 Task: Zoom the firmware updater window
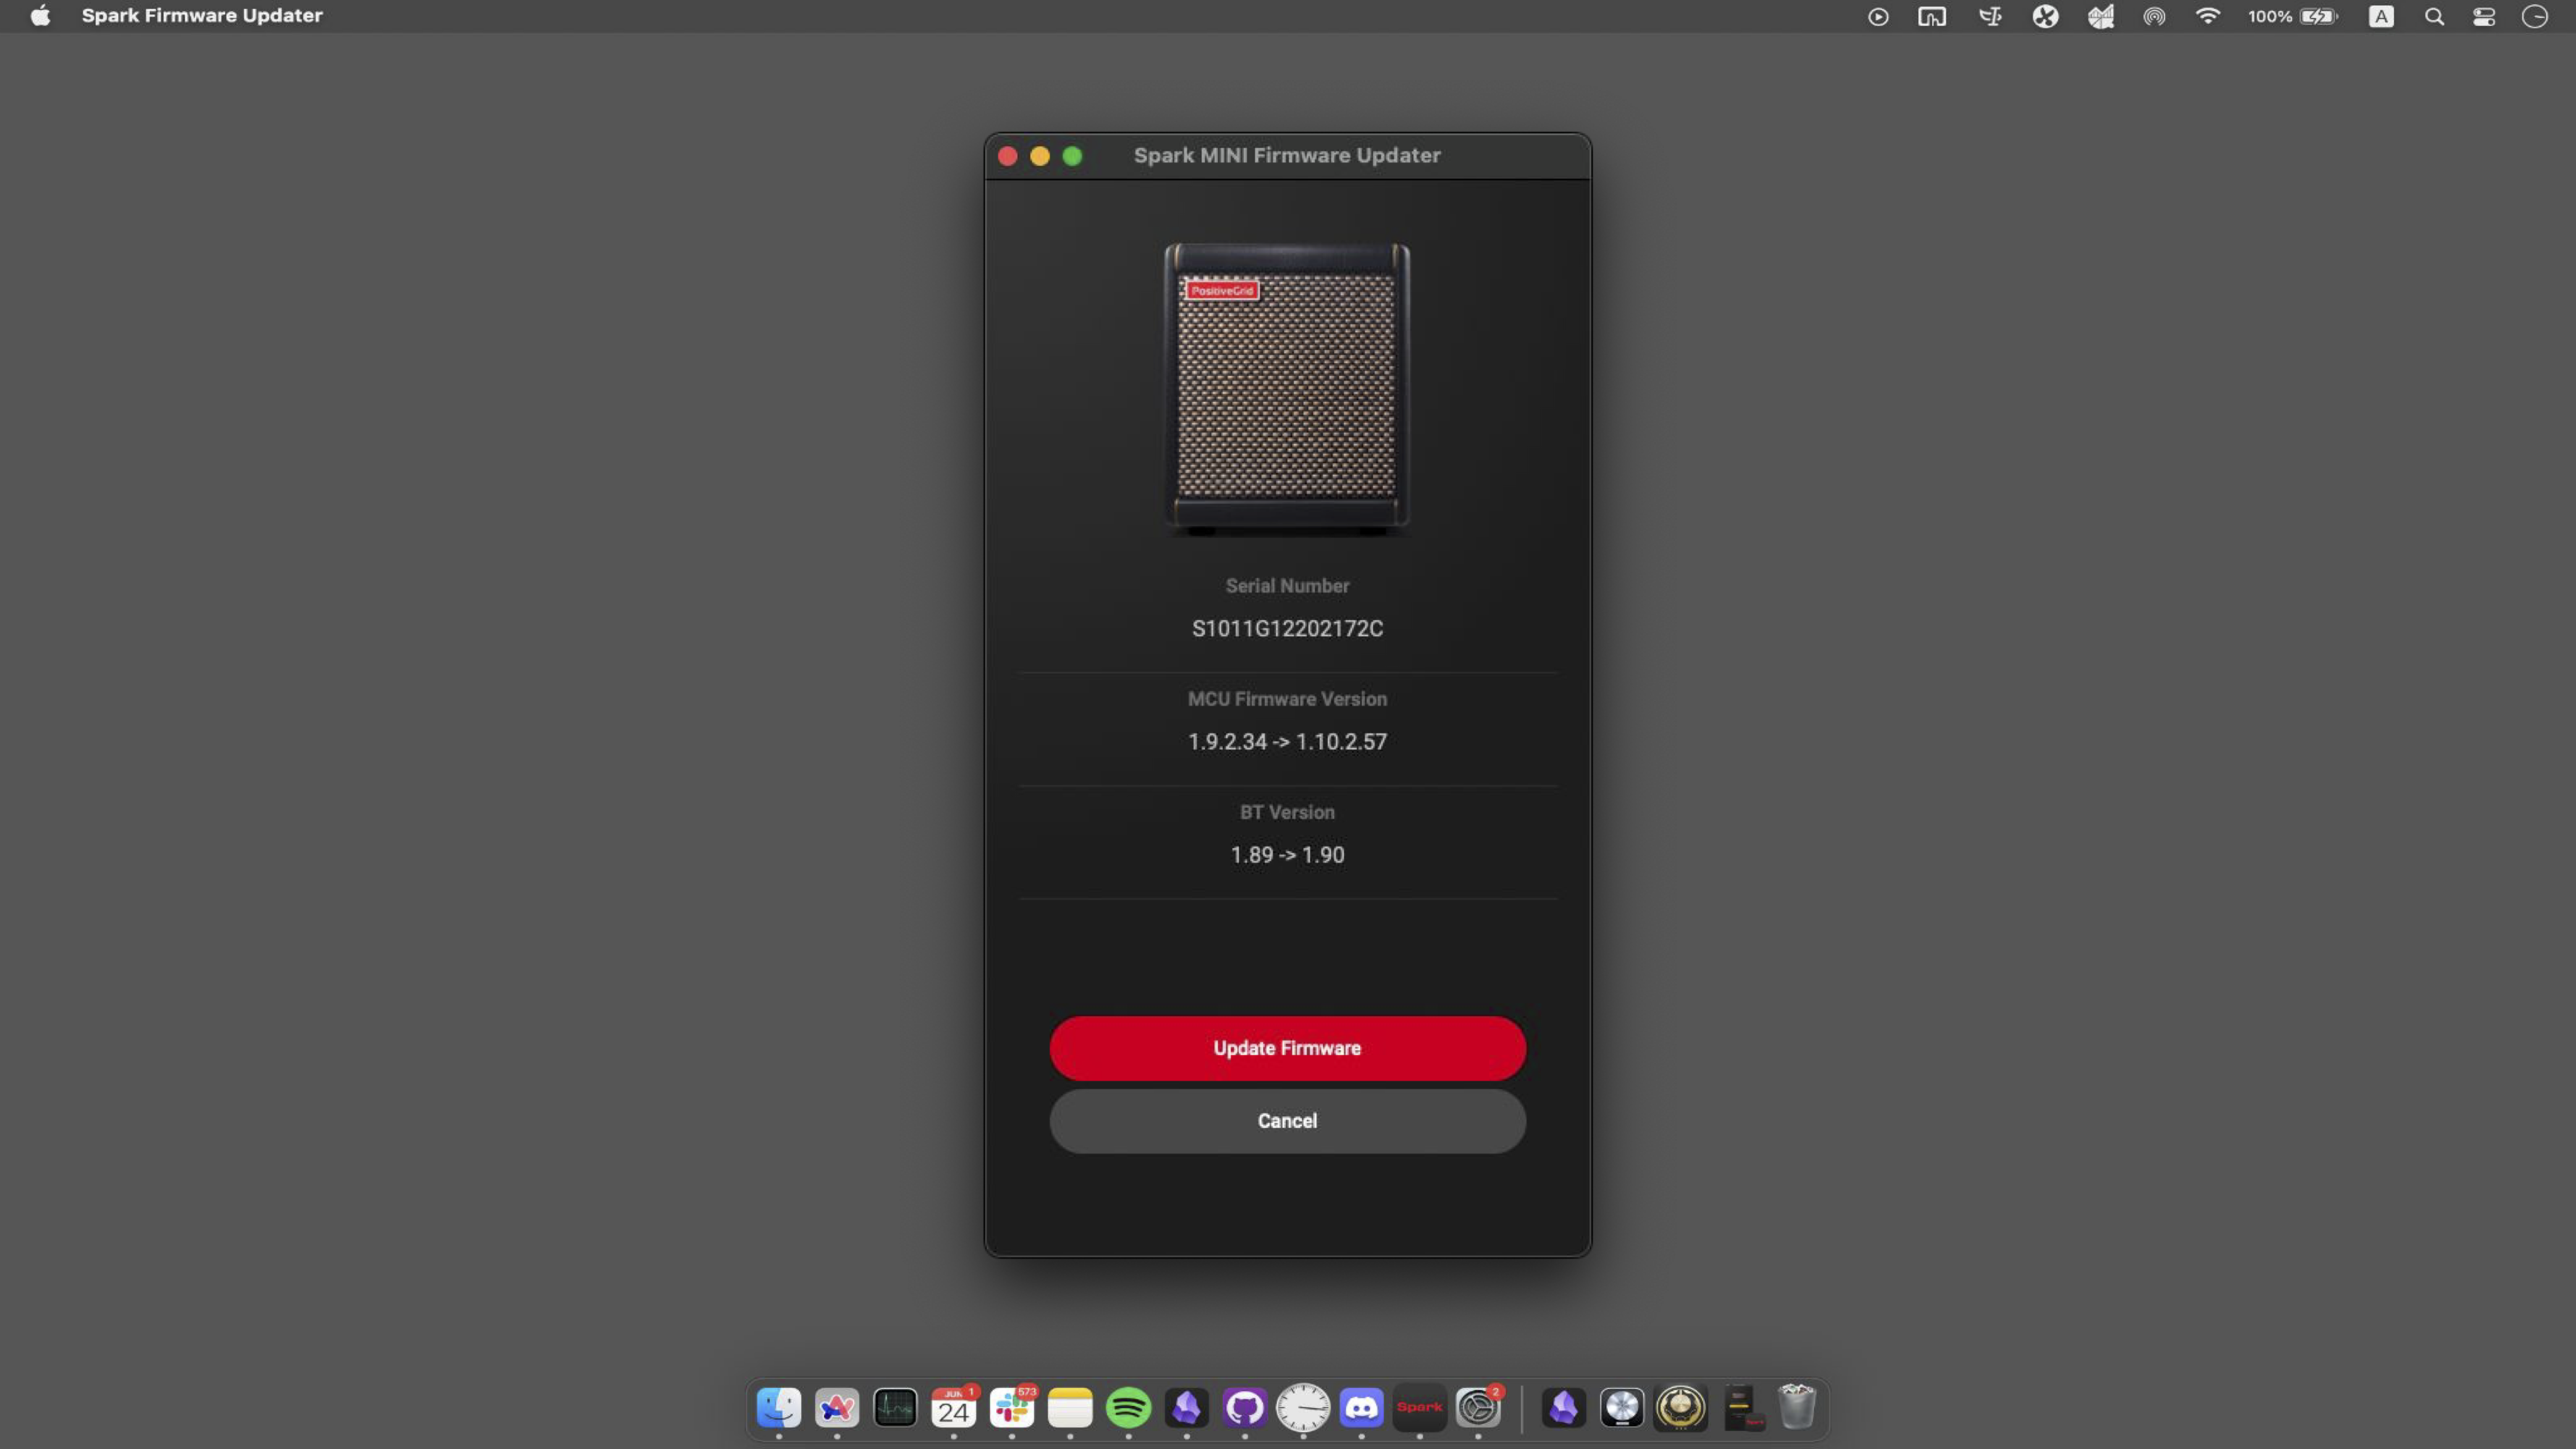[1072, 156]
